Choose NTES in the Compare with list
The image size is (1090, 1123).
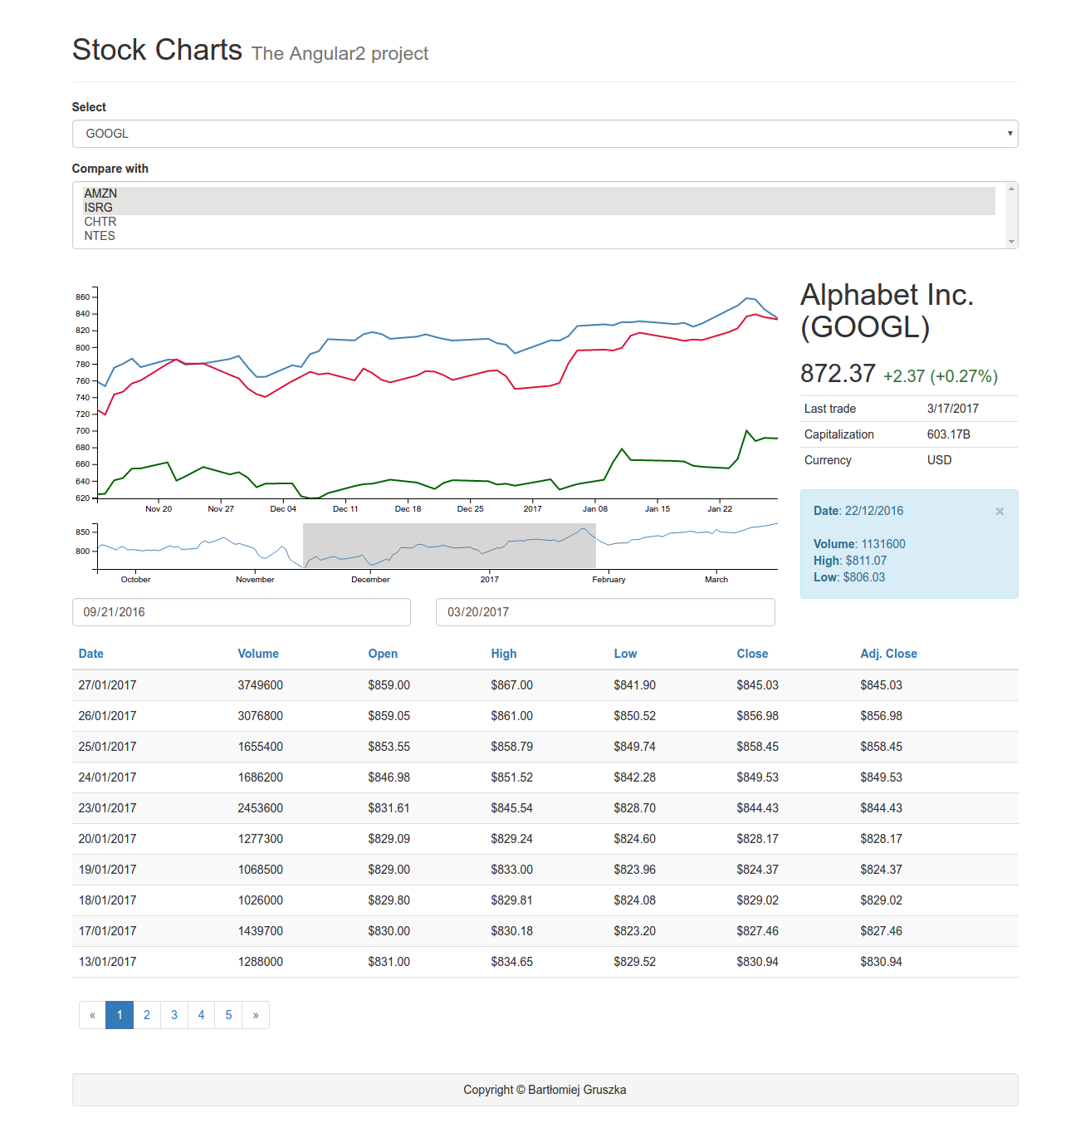point(539,236)
